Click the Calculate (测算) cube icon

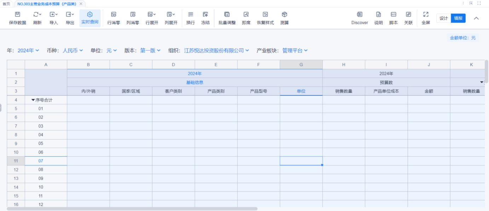tap(284, 15)
